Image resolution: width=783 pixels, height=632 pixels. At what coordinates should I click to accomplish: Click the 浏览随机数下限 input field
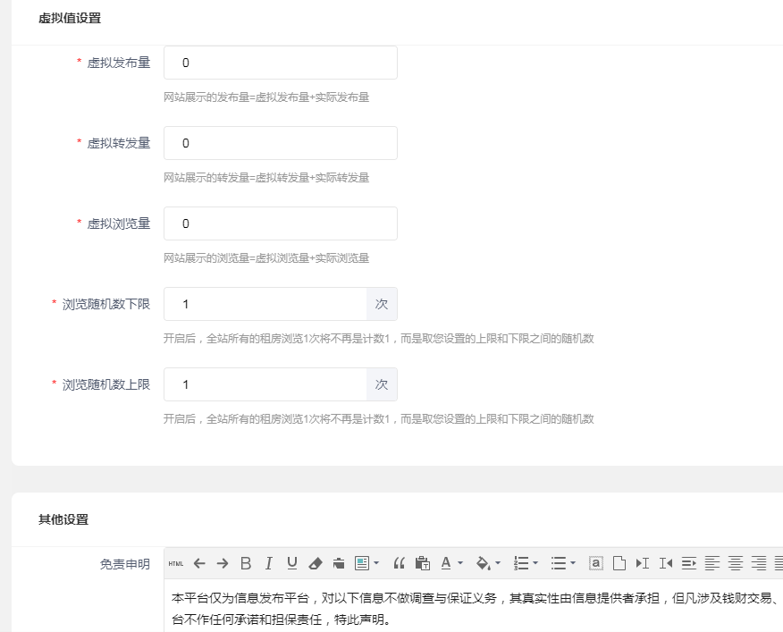265,304
